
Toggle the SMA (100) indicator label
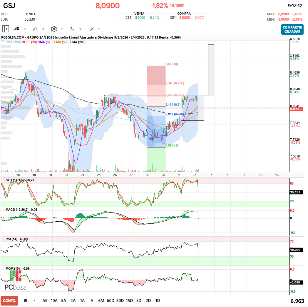point(13,42)
